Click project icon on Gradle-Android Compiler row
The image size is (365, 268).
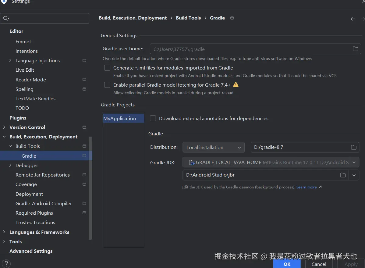point(84,203)
